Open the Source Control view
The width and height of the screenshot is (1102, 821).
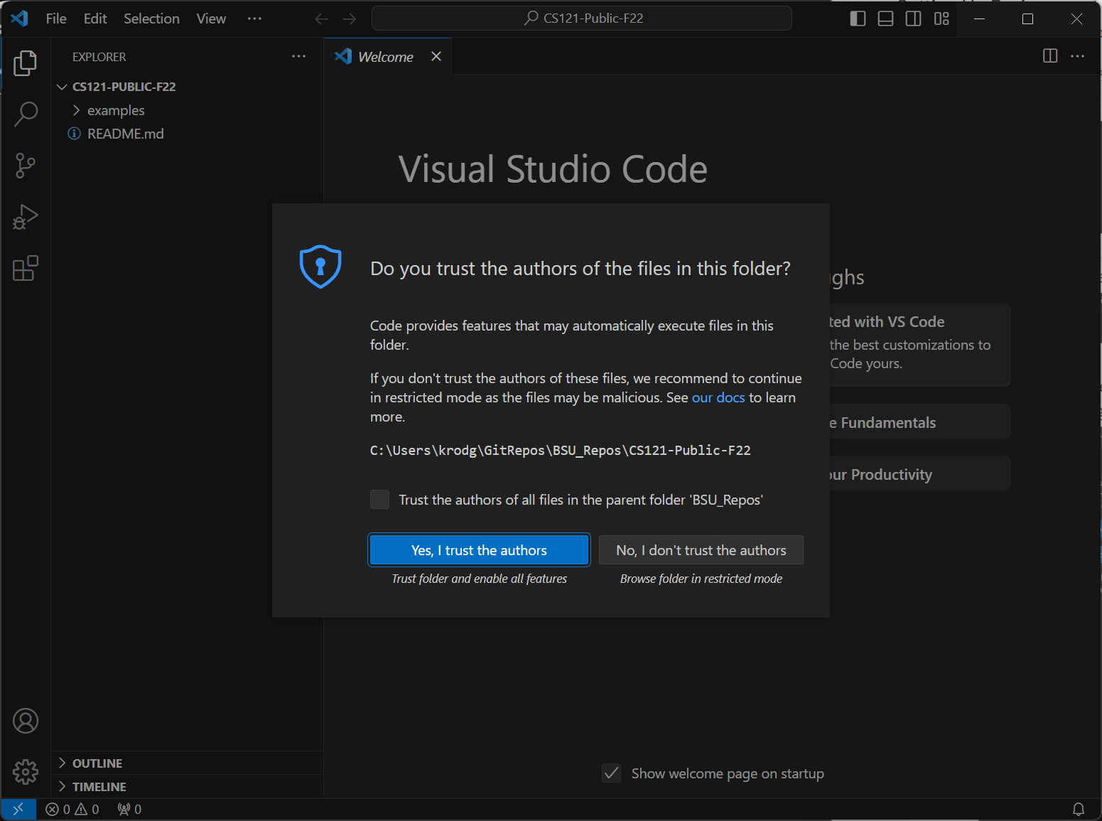26,166
